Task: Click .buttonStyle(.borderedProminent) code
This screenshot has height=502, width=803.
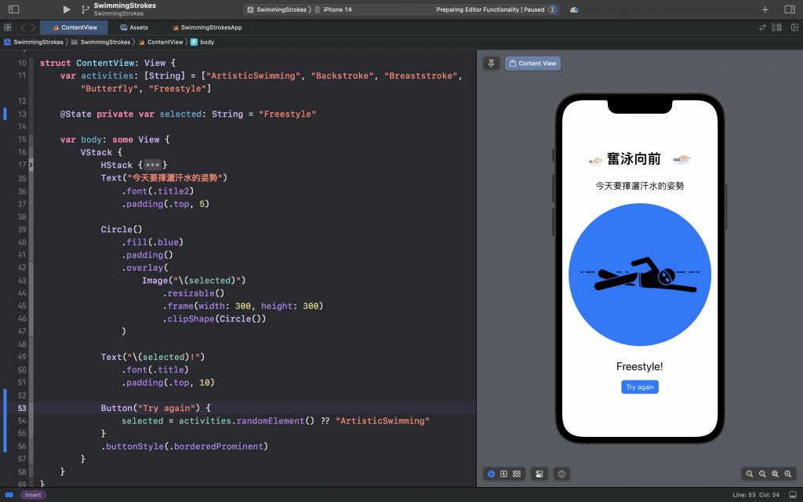Action: 185,446
